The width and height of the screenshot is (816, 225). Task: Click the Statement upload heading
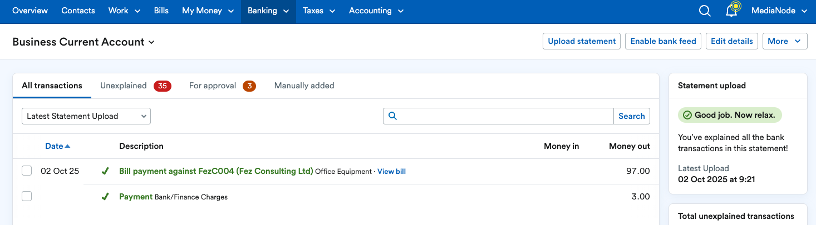(712, 86)
